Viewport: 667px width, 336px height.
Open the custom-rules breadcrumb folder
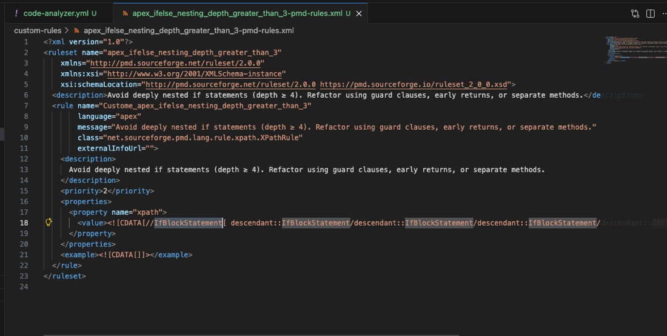(x=38, y=30)
